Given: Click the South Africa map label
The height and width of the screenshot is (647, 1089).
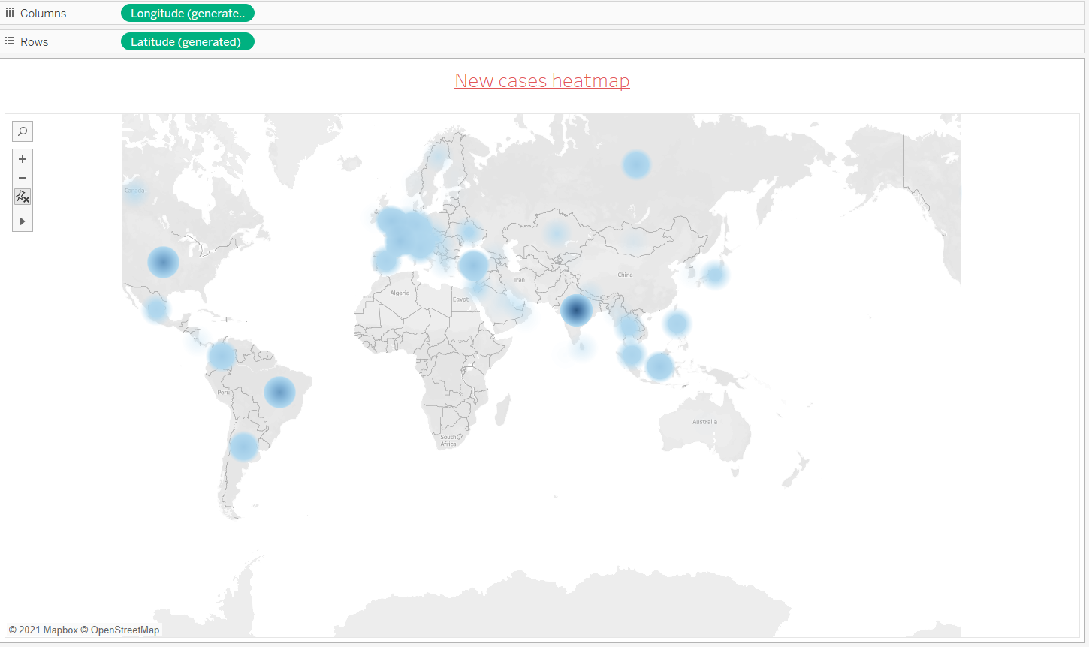Looking at the screenshot, I should (448, 441).
